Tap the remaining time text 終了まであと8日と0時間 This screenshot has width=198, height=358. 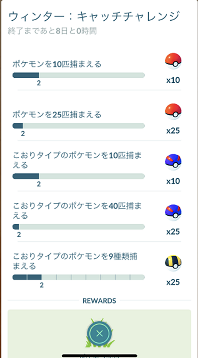[52, 31]
